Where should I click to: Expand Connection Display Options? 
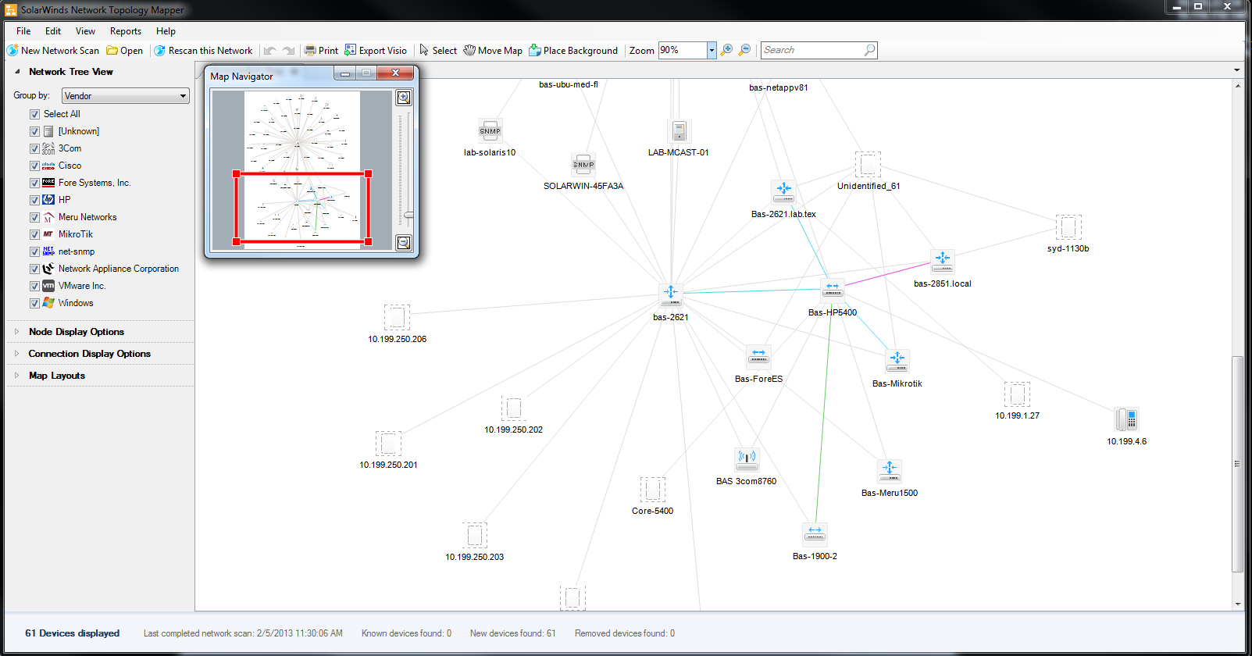pyautogui.click(x=16, y=354)
